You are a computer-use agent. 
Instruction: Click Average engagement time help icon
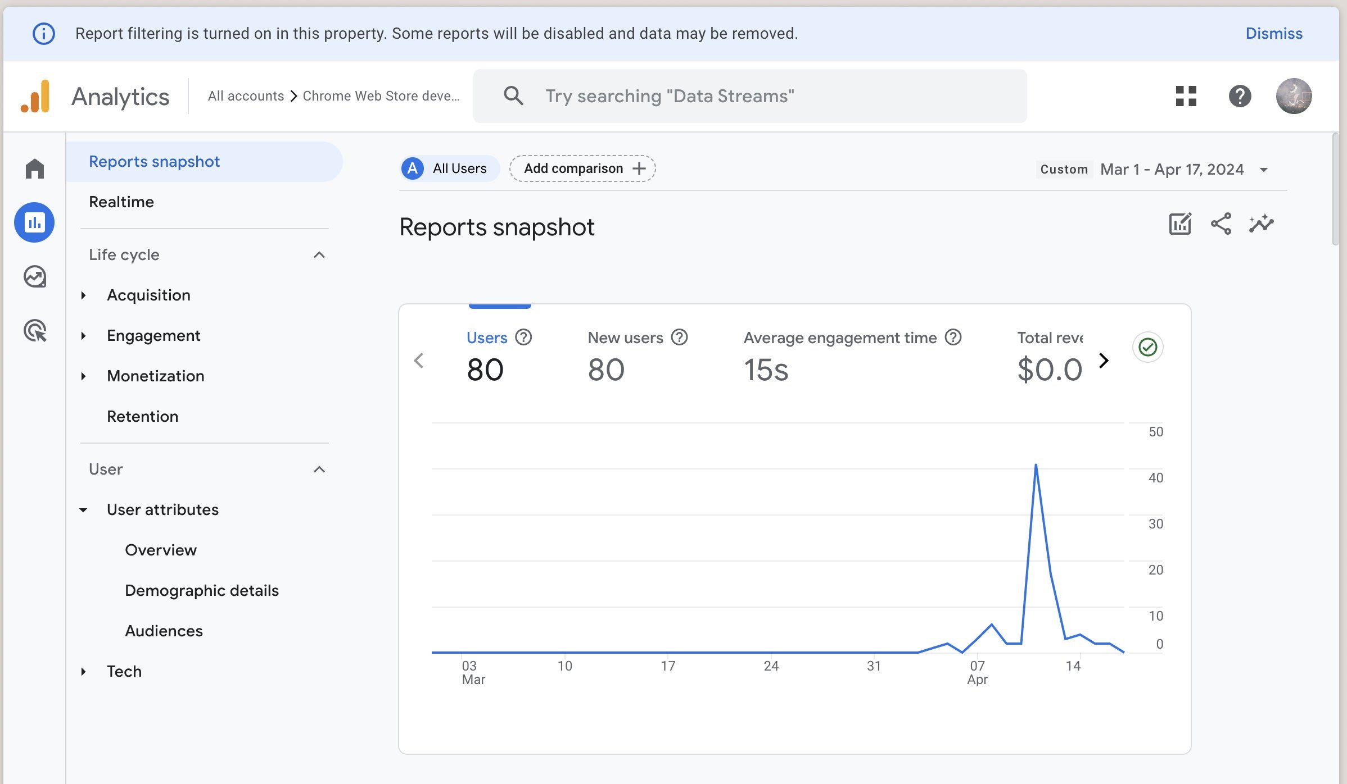click(953, 338)
